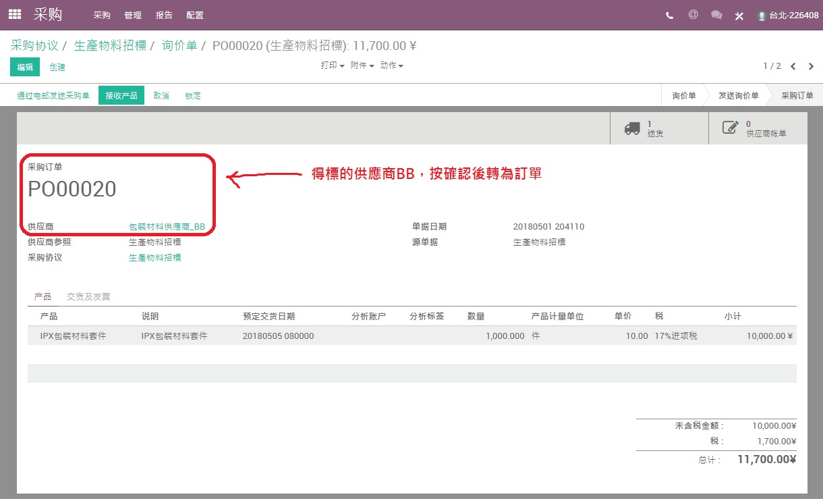Click the 编辑 button
The width and height of the screenshot is (823, 503).
25,67
